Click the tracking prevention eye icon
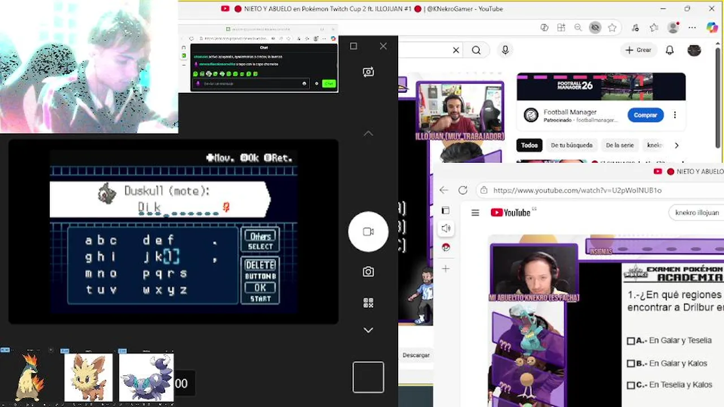This screenshot has height=407, width=724. click(595, 27)
